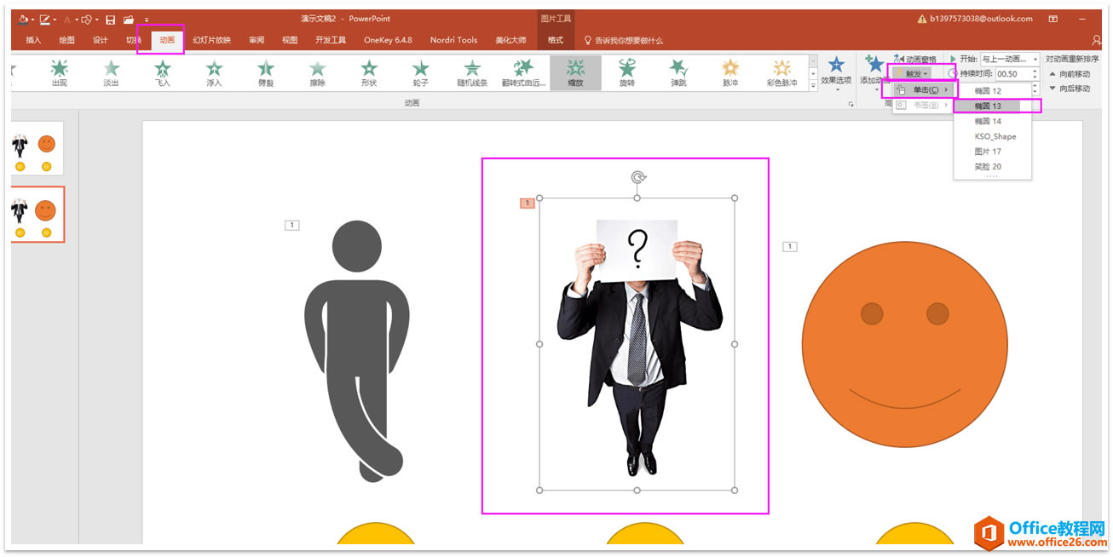Switch to the 绘图 (Draw) tab
Viewport: 1113px width, 557px height.
(x=66, y=40)
